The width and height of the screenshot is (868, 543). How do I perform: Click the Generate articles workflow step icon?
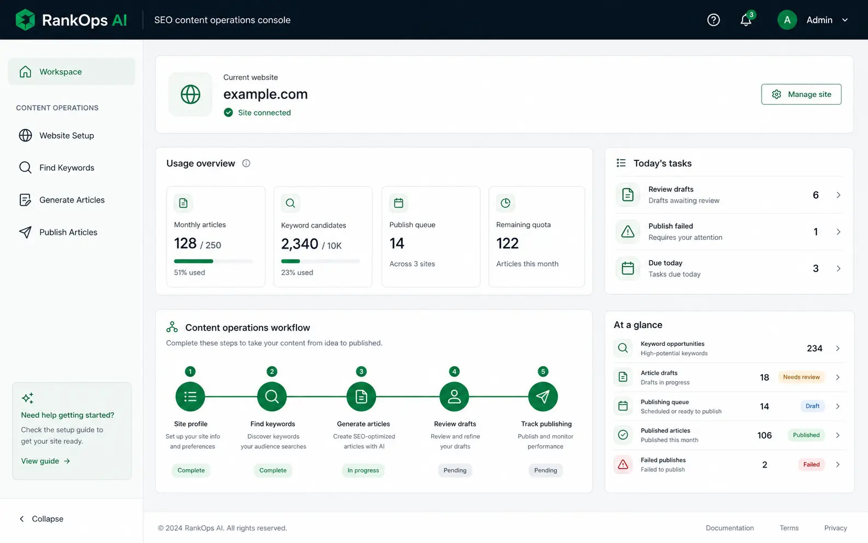pyautogui.click(x=361, y=396)
